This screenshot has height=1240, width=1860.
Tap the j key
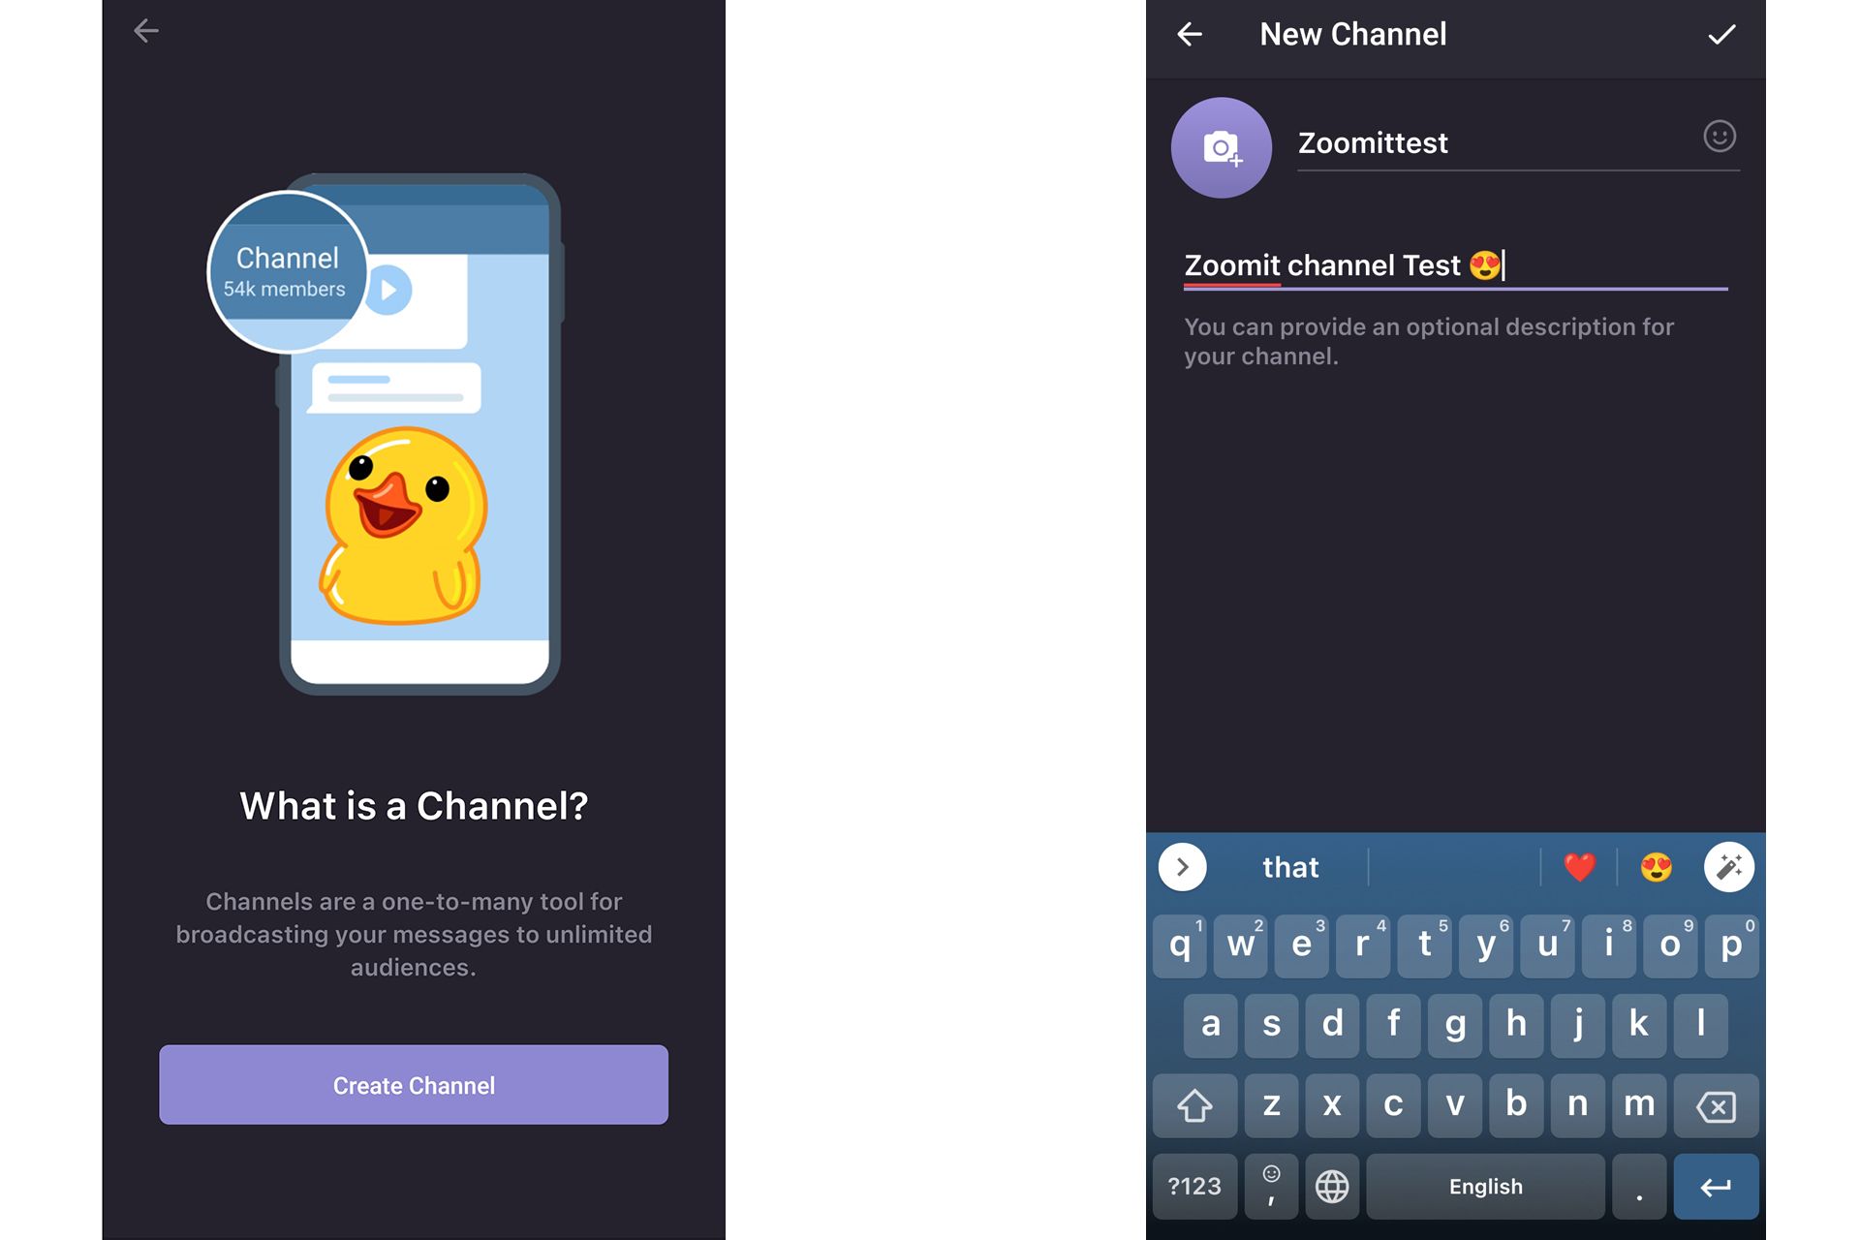[x=1578, y=1025]
